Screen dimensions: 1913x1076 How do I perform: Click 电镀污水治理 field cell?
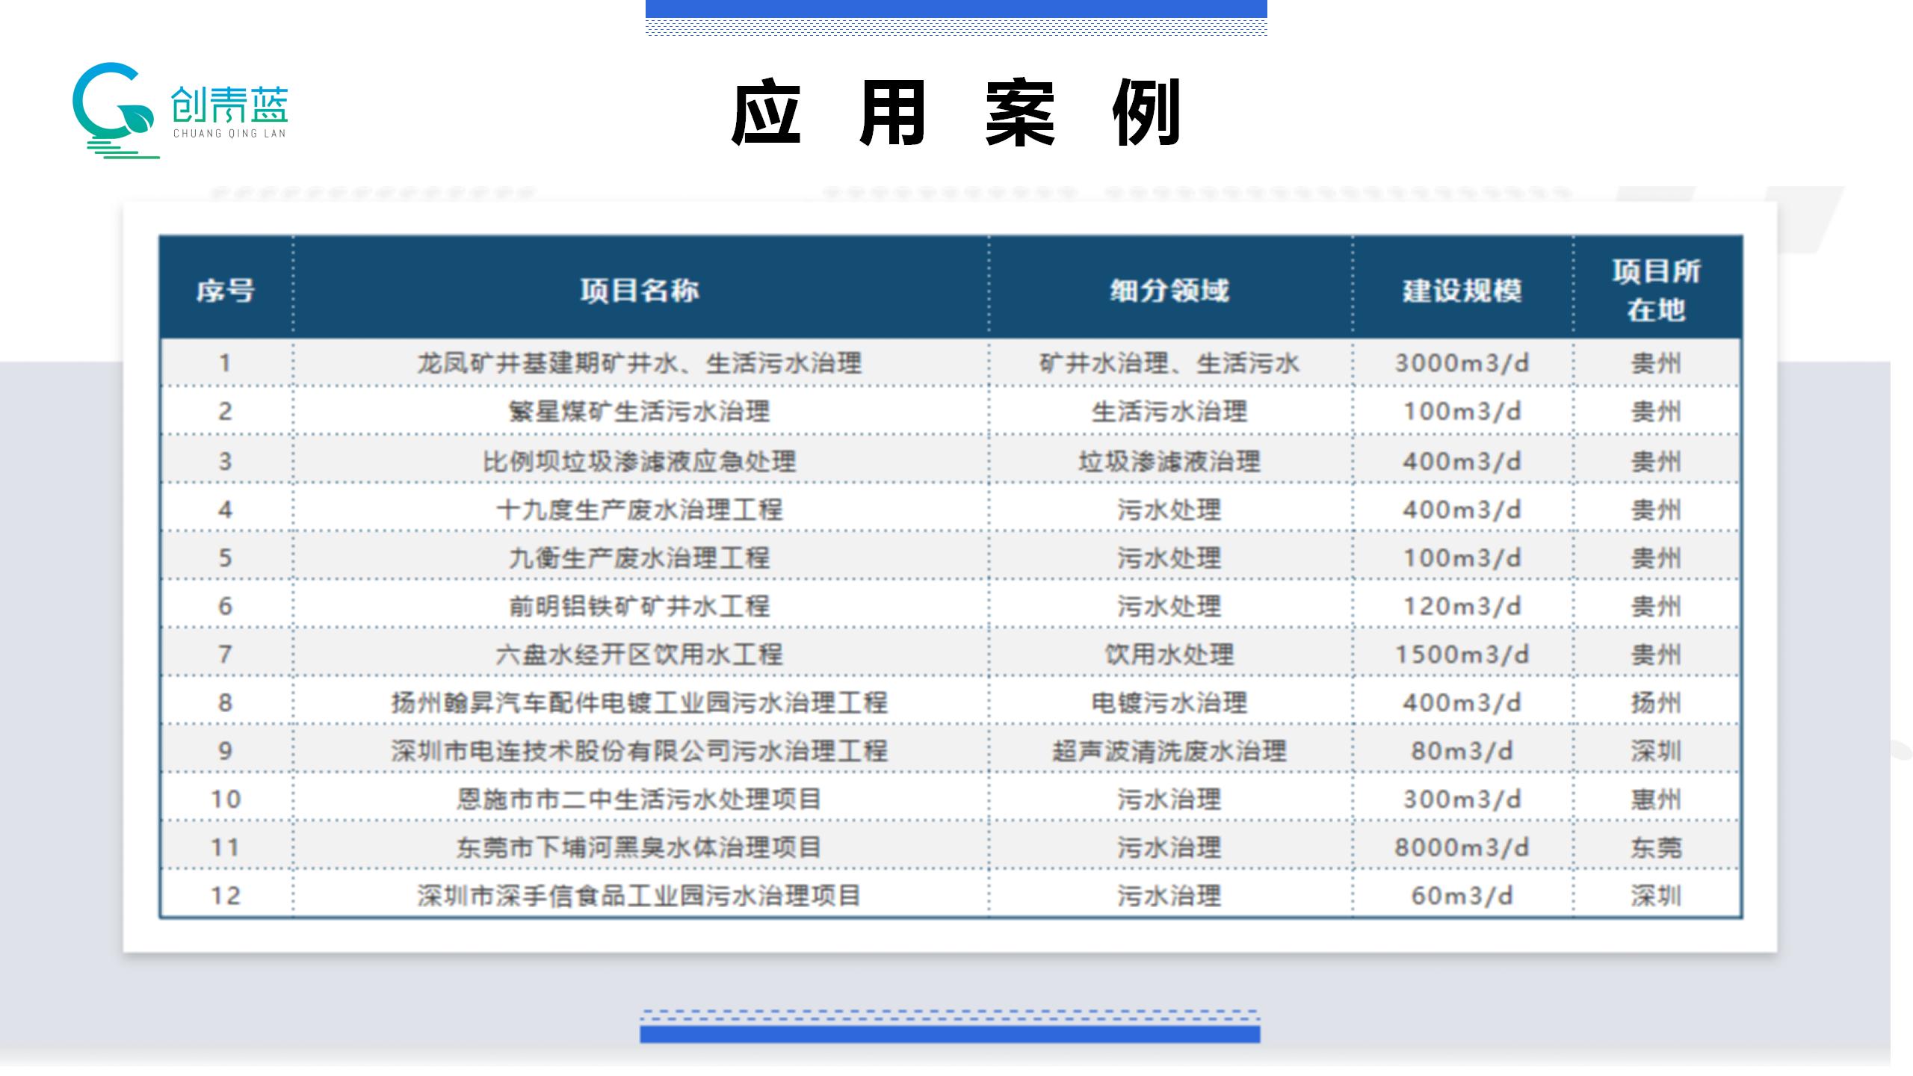pos(1169,702)
